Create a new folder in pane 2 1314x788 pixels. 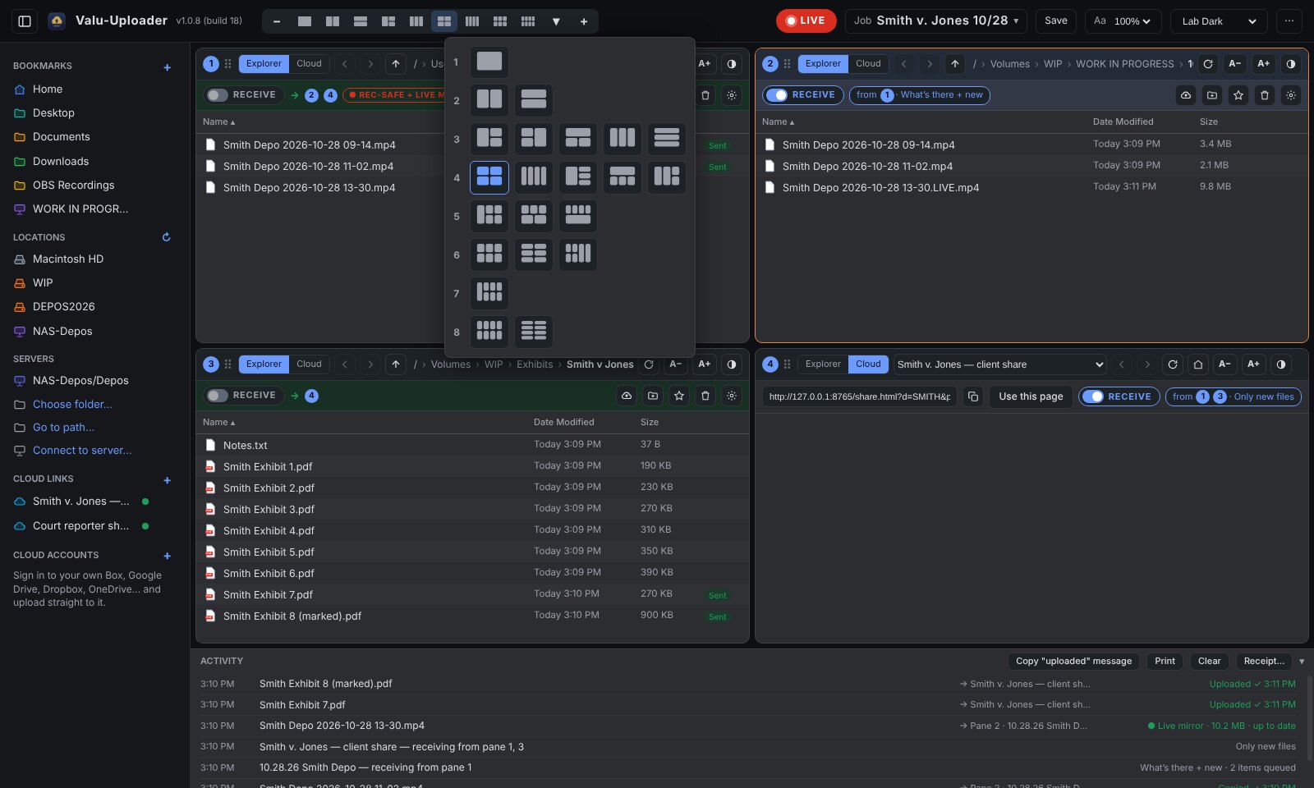point(1212,95)
